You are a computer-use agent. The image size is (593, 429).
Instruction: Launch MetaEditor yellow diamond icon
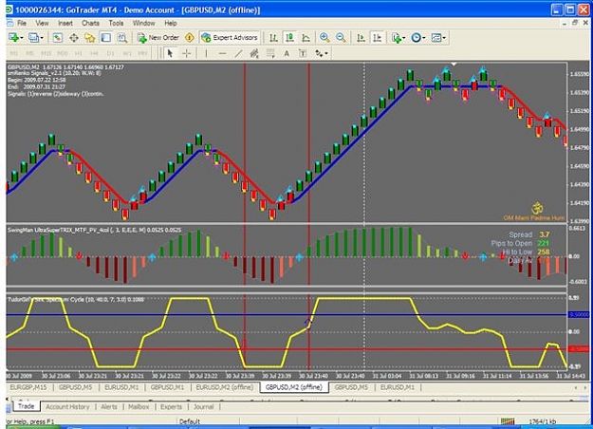tap(190, 37)
